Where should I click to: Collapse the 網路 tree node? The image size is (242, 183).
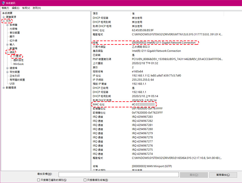point(7,52)
